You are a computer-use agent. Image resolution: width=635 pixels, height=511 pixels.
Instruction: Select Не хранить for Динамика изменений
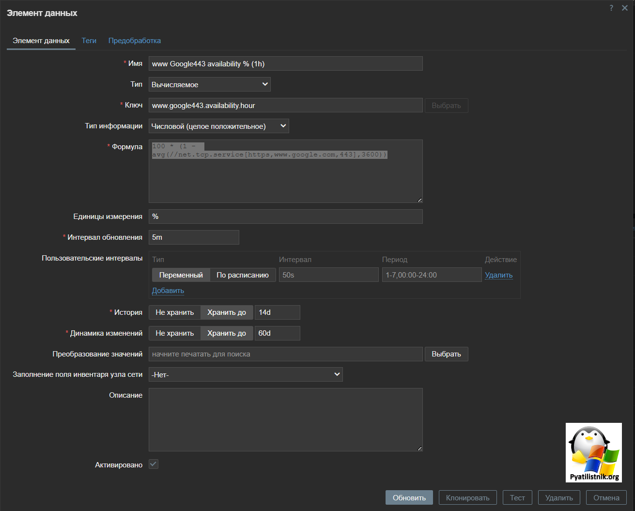click(x=175, y=333)
